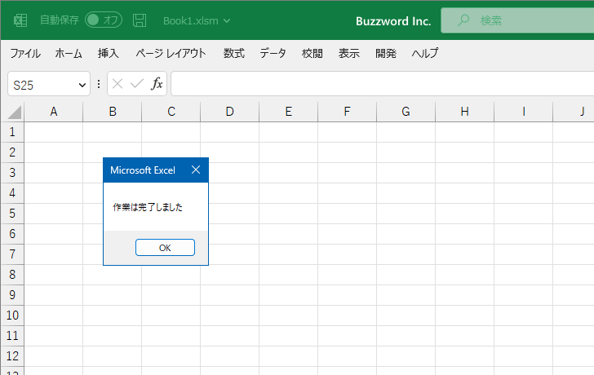Select row 10 header

point(12,315)
